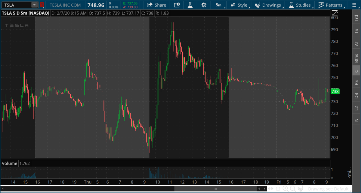Click the Share arrow icon
The width and height of the screenshot is (361, 193).
point(150,5)
